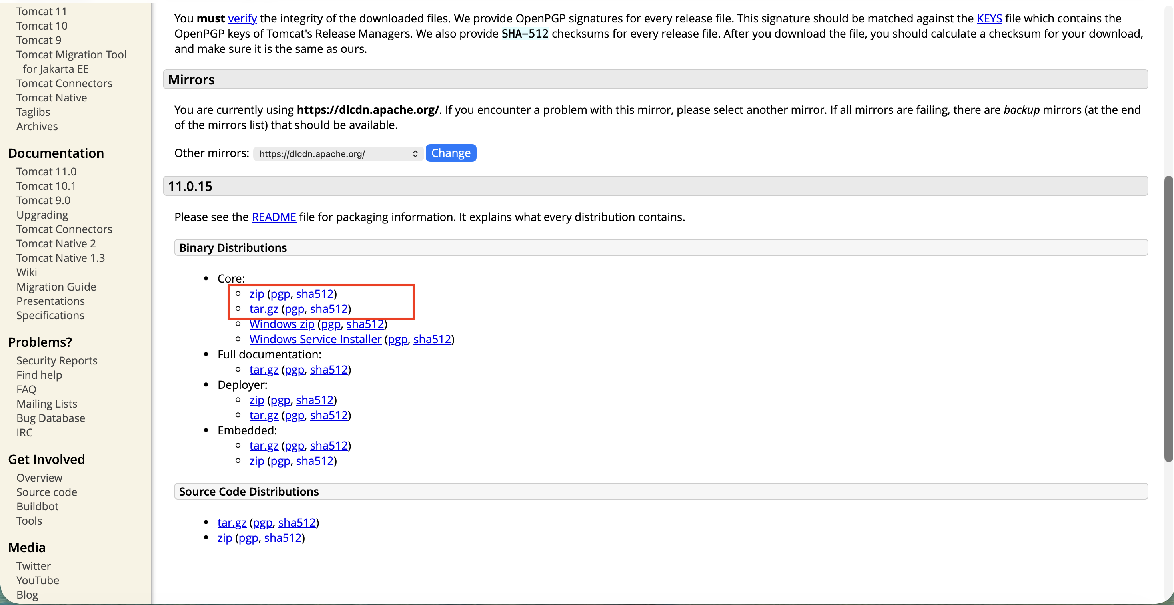Open the KEYS file link

tap(988, 18)
